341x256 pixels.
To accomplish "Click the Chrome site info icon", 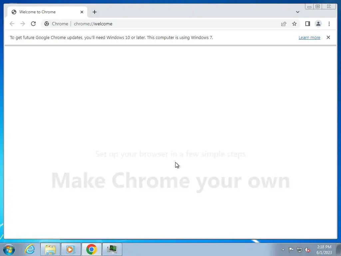I will point(47,24).
